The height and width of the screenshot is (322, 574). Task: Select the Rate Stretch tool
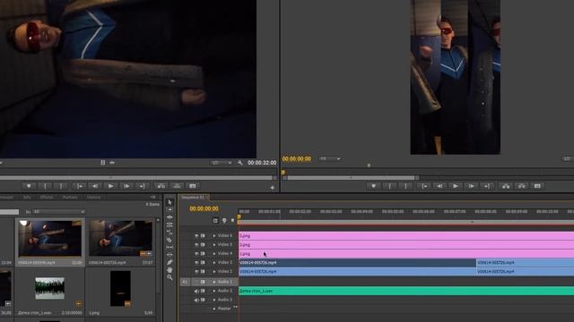tap(170, 233)
